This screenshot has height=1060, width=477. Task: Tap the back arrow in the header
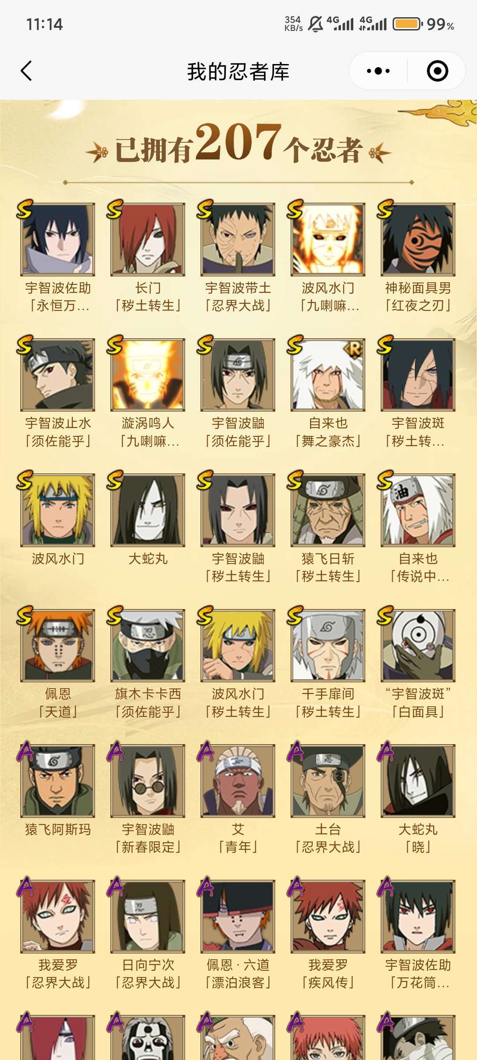coord(26,71)
